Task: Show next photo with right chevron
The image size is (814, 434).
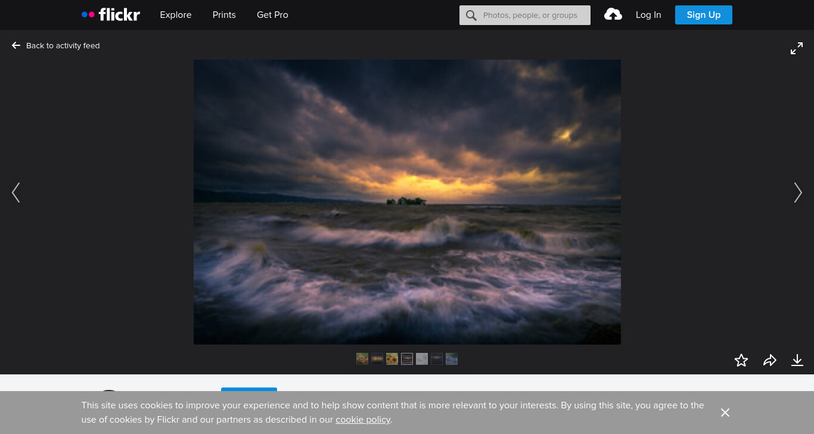Action: point(798,193)
